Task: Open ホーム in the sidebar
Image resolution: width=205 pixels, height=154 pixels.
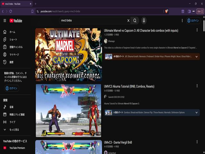Action: tap(15, 32)
